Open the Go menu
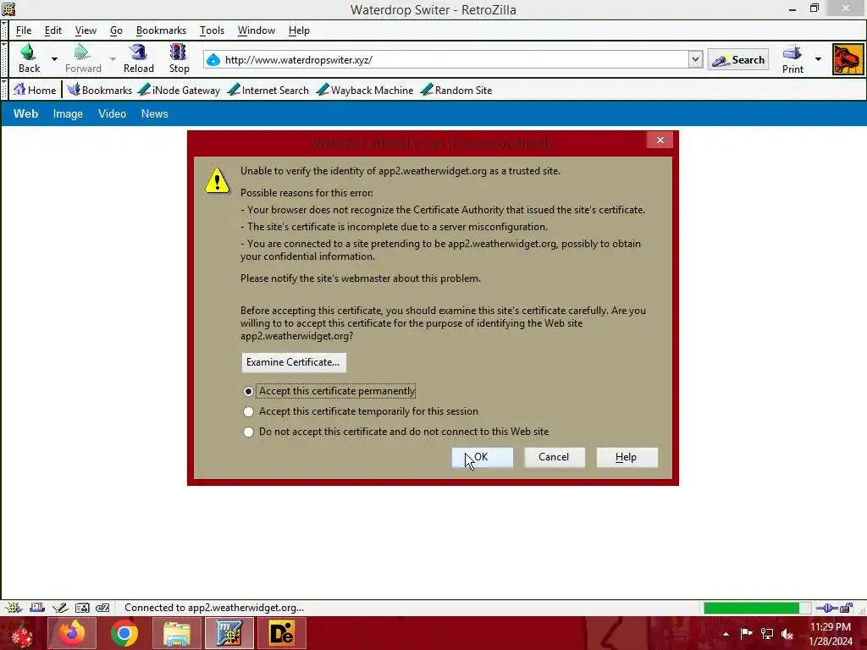 pos(116,30)
